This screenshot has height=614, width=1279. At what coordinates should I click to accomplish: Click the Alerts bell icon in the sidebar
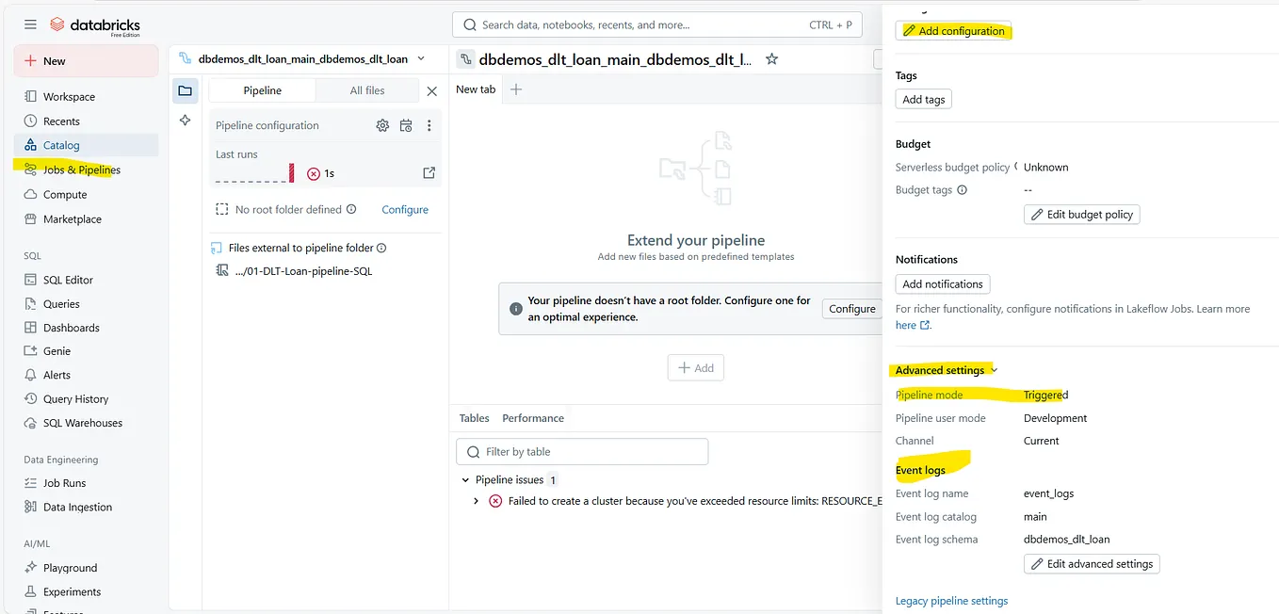30,375
